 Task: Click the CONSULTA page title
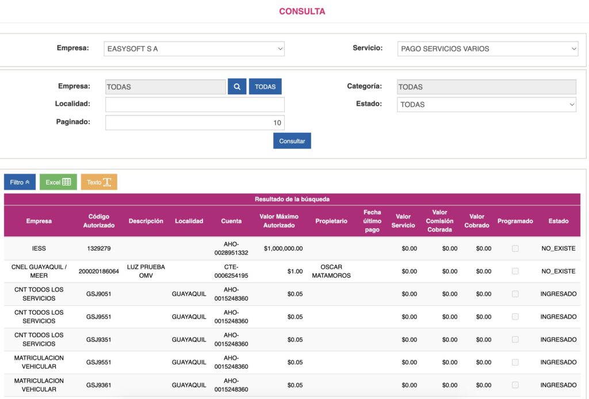coord(302,11)
